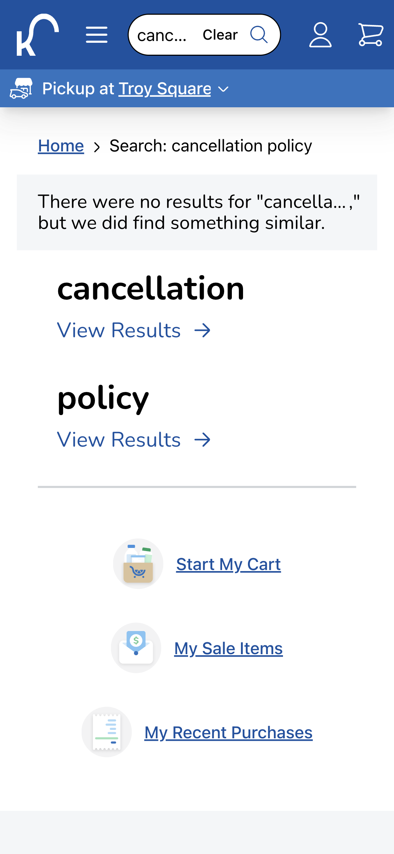Open the hamburger navigation menu

click(96, 34)
